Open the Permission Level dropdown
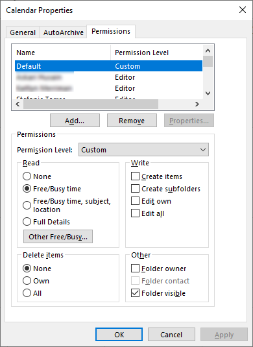253x347 pixels. coord(143,150)
